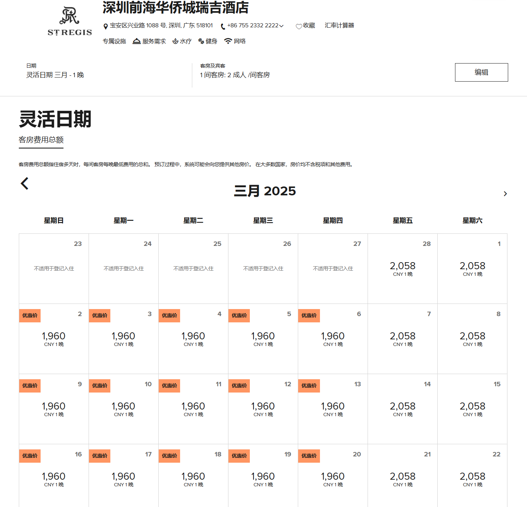527x507 pixels.
Task: Click the rooms and guests 1 间客房 field
Action: [x=235, y=75]
